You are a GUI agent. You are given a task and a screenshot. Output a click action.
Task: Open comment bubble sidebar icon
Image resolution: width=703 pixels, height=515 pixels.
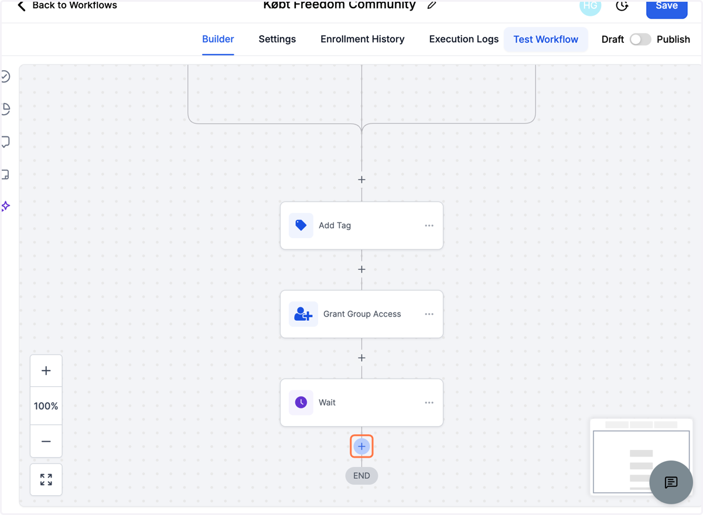point(5,142)
